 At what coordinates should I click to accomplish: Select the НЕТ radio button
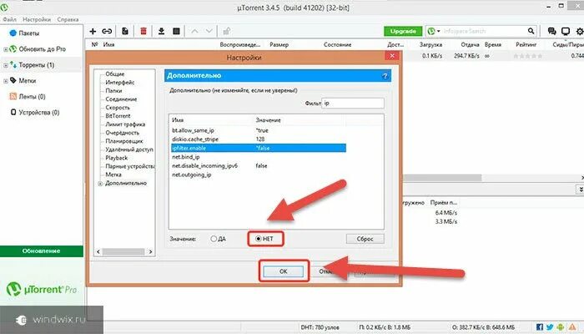pos(259,239)
